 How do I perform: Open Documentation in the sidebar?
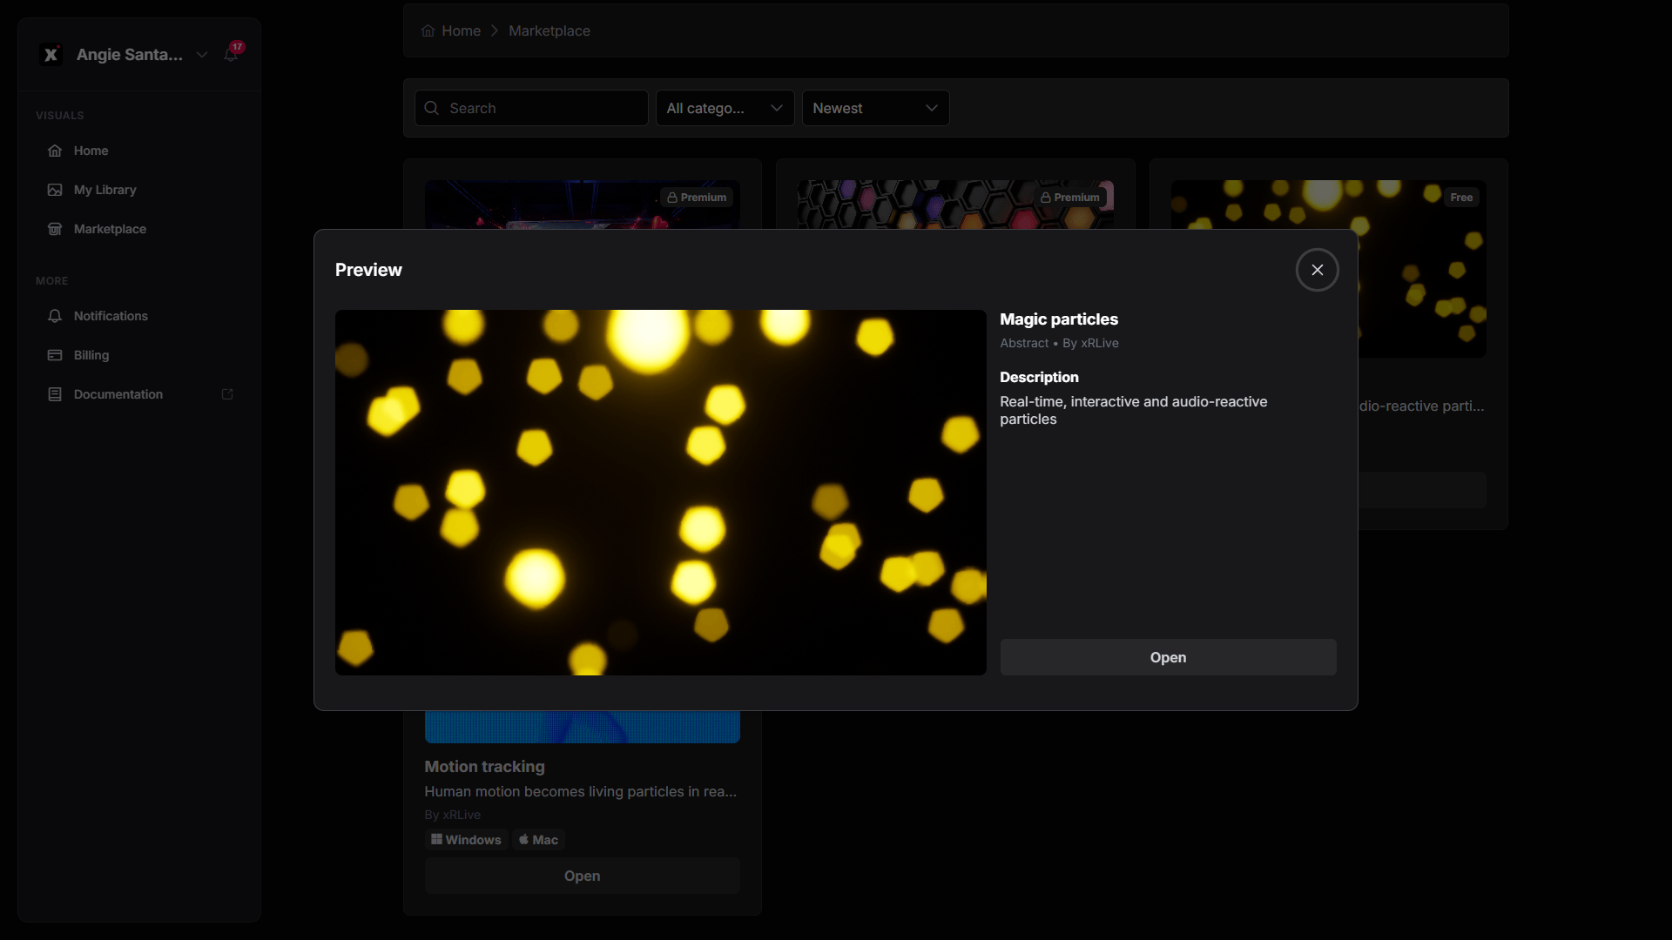[x=139, y=394]
